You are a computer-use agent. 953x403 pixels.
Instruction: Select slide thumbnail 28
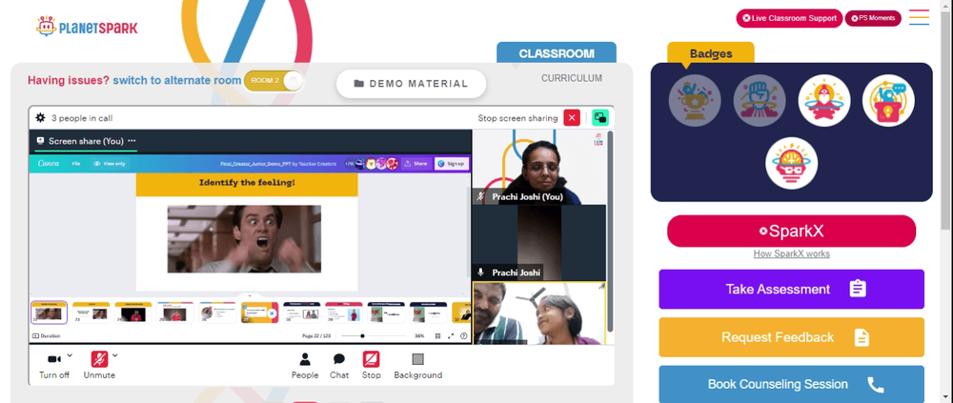point(301,312)
